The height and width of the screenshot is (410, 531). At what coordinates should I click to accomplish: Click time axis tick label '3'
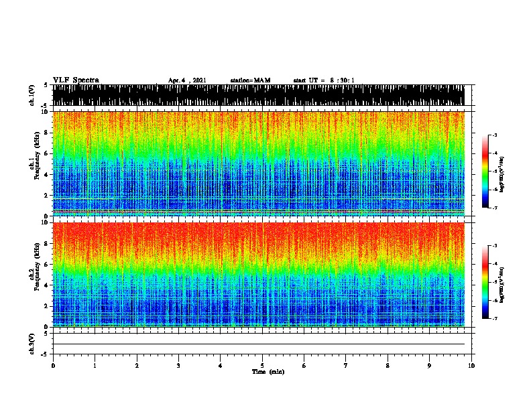(x=178, y=366)
